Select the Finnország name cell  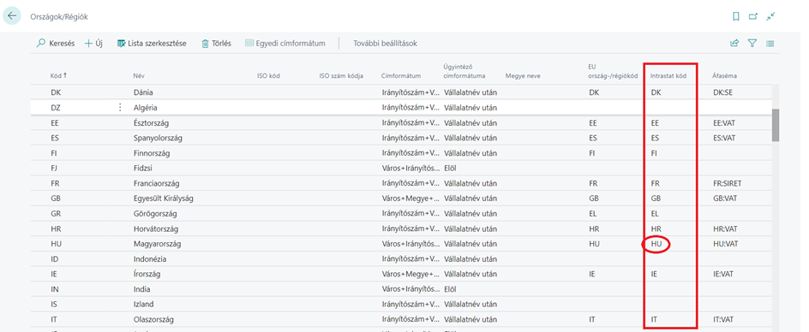[152, 153]
